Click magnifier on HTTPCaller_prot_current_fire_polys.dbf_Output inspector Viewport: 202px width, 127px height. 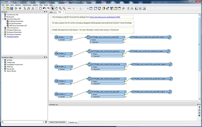(170, 92)
